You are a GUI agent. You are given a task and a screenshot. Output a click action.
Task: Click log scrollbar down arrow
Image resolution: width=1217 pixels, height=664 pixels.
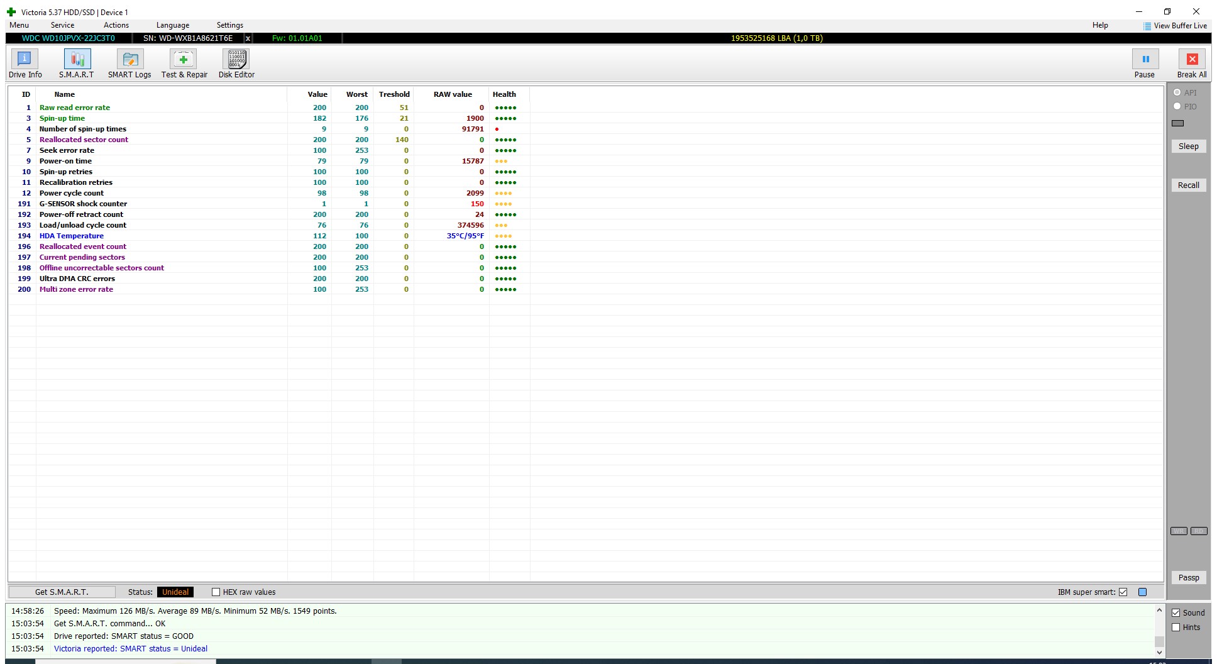(1159, 652)
